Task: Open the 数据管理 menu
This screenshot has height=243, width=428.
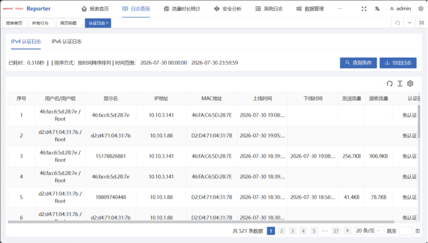Action: point(310,9)
